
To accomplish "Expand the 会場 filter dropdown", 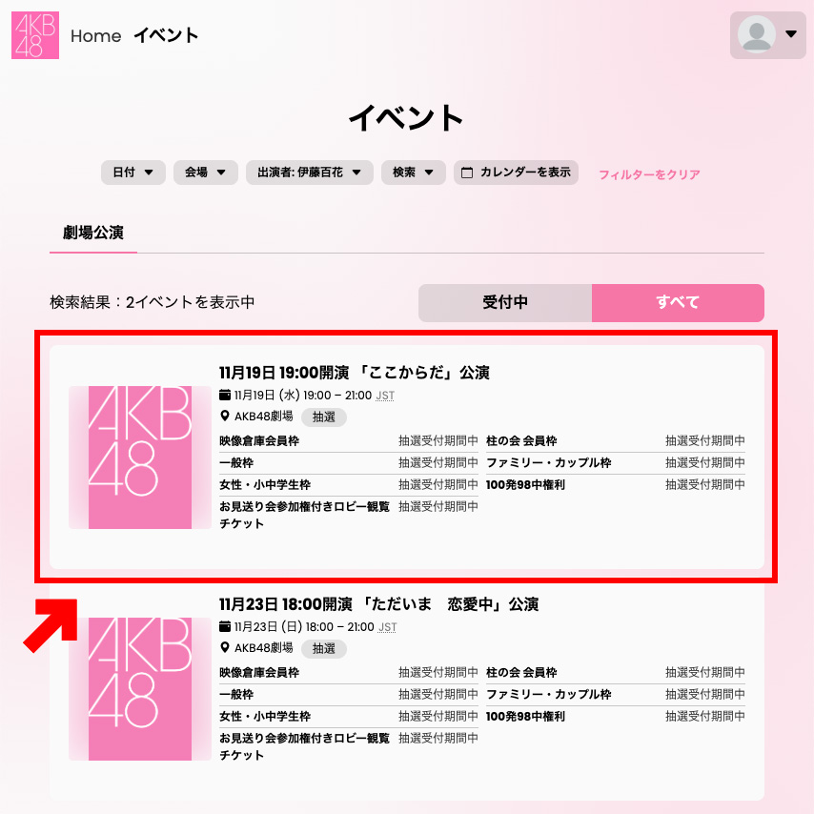I will pyautogui.click(x=206, y=173).
